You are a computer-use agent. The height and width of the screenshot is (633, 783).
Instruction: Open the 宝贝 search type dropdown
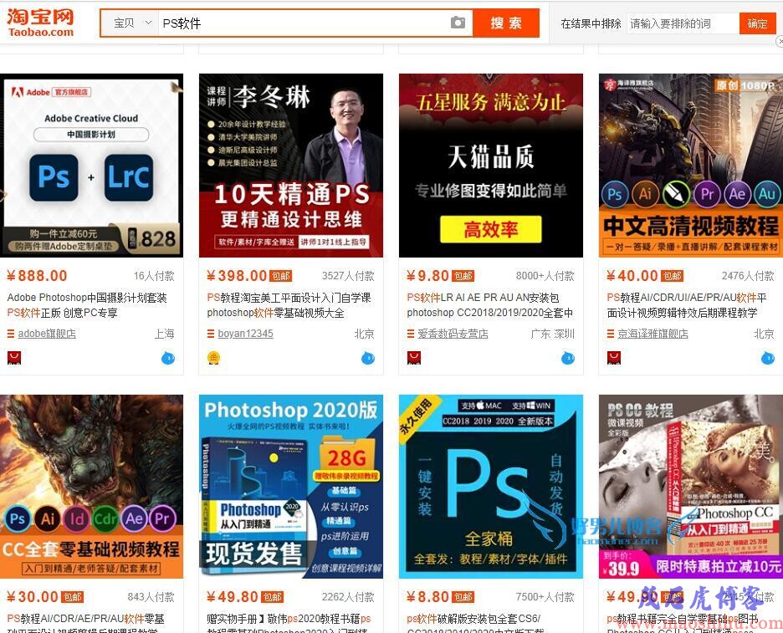(x=130, y=23)
